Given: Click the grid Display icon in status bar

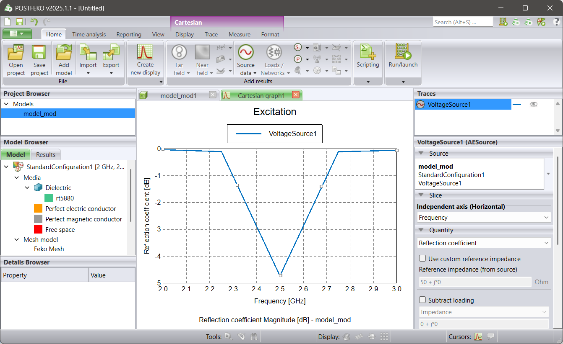Looking at the screenshot, I should [x=384, y=336].
